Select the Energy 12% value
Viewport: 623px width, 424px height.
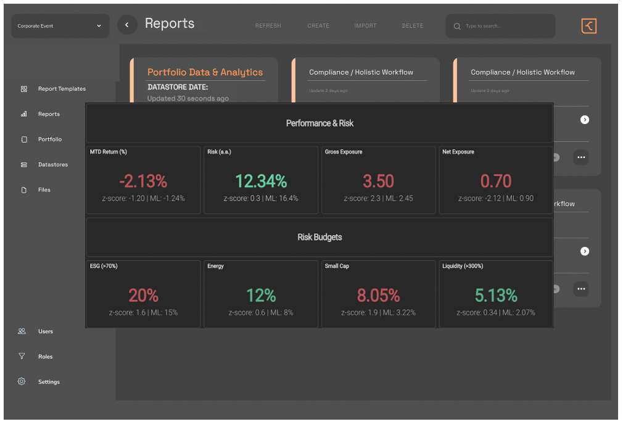261,295
